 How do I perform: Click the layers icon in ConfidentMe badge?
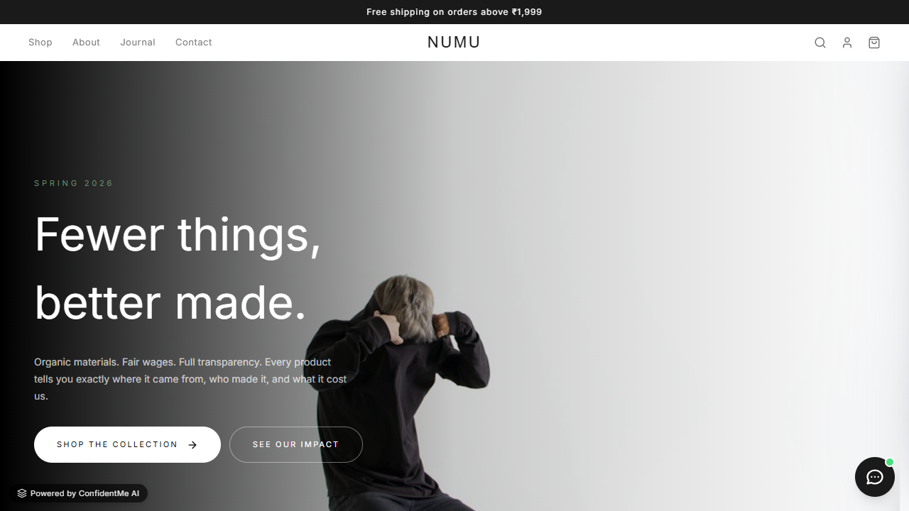(x=22, y=493)
